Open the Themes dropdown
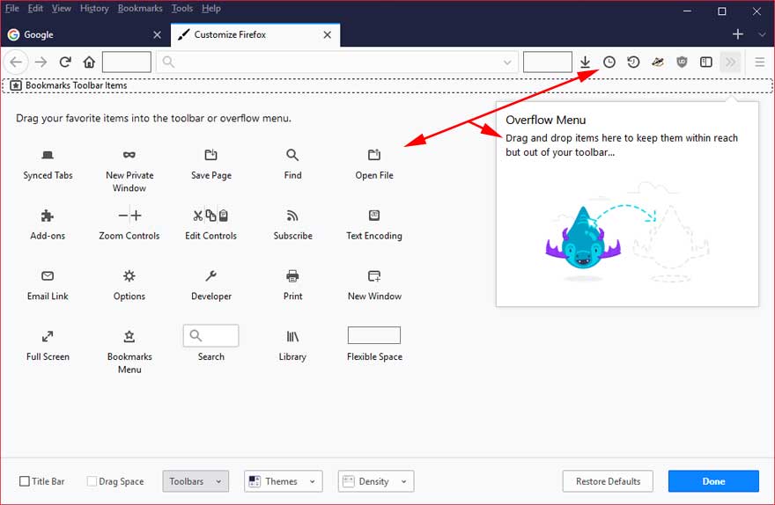Screen dimensions: 775x505 [284, 481]
